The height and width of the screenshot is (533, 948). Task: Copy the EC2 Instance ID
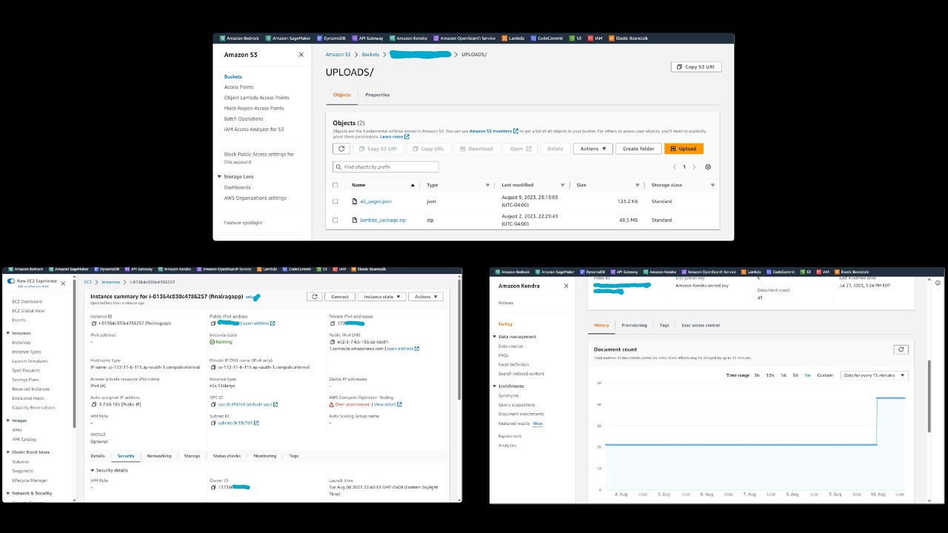(93, 324)
